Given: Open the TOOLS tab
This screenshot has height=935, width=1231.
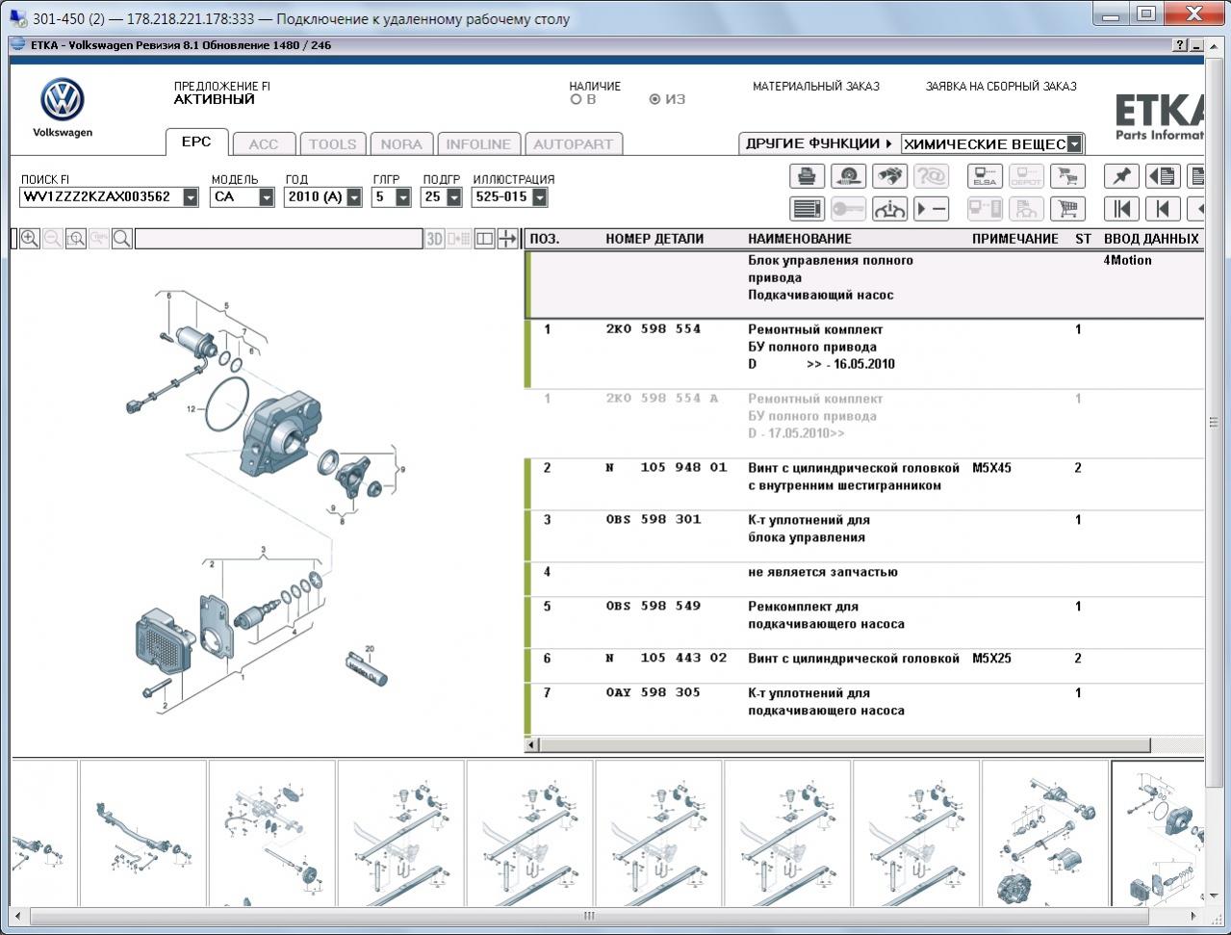Looking at the screenshot, I should point(333,144).
